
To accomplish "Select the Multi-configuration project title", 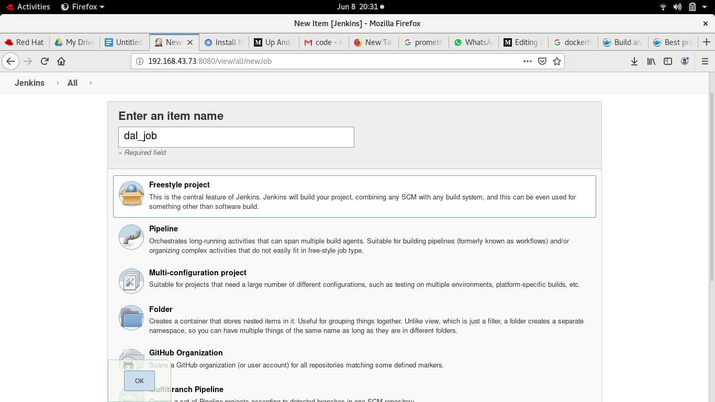I will tap(198, 273).
